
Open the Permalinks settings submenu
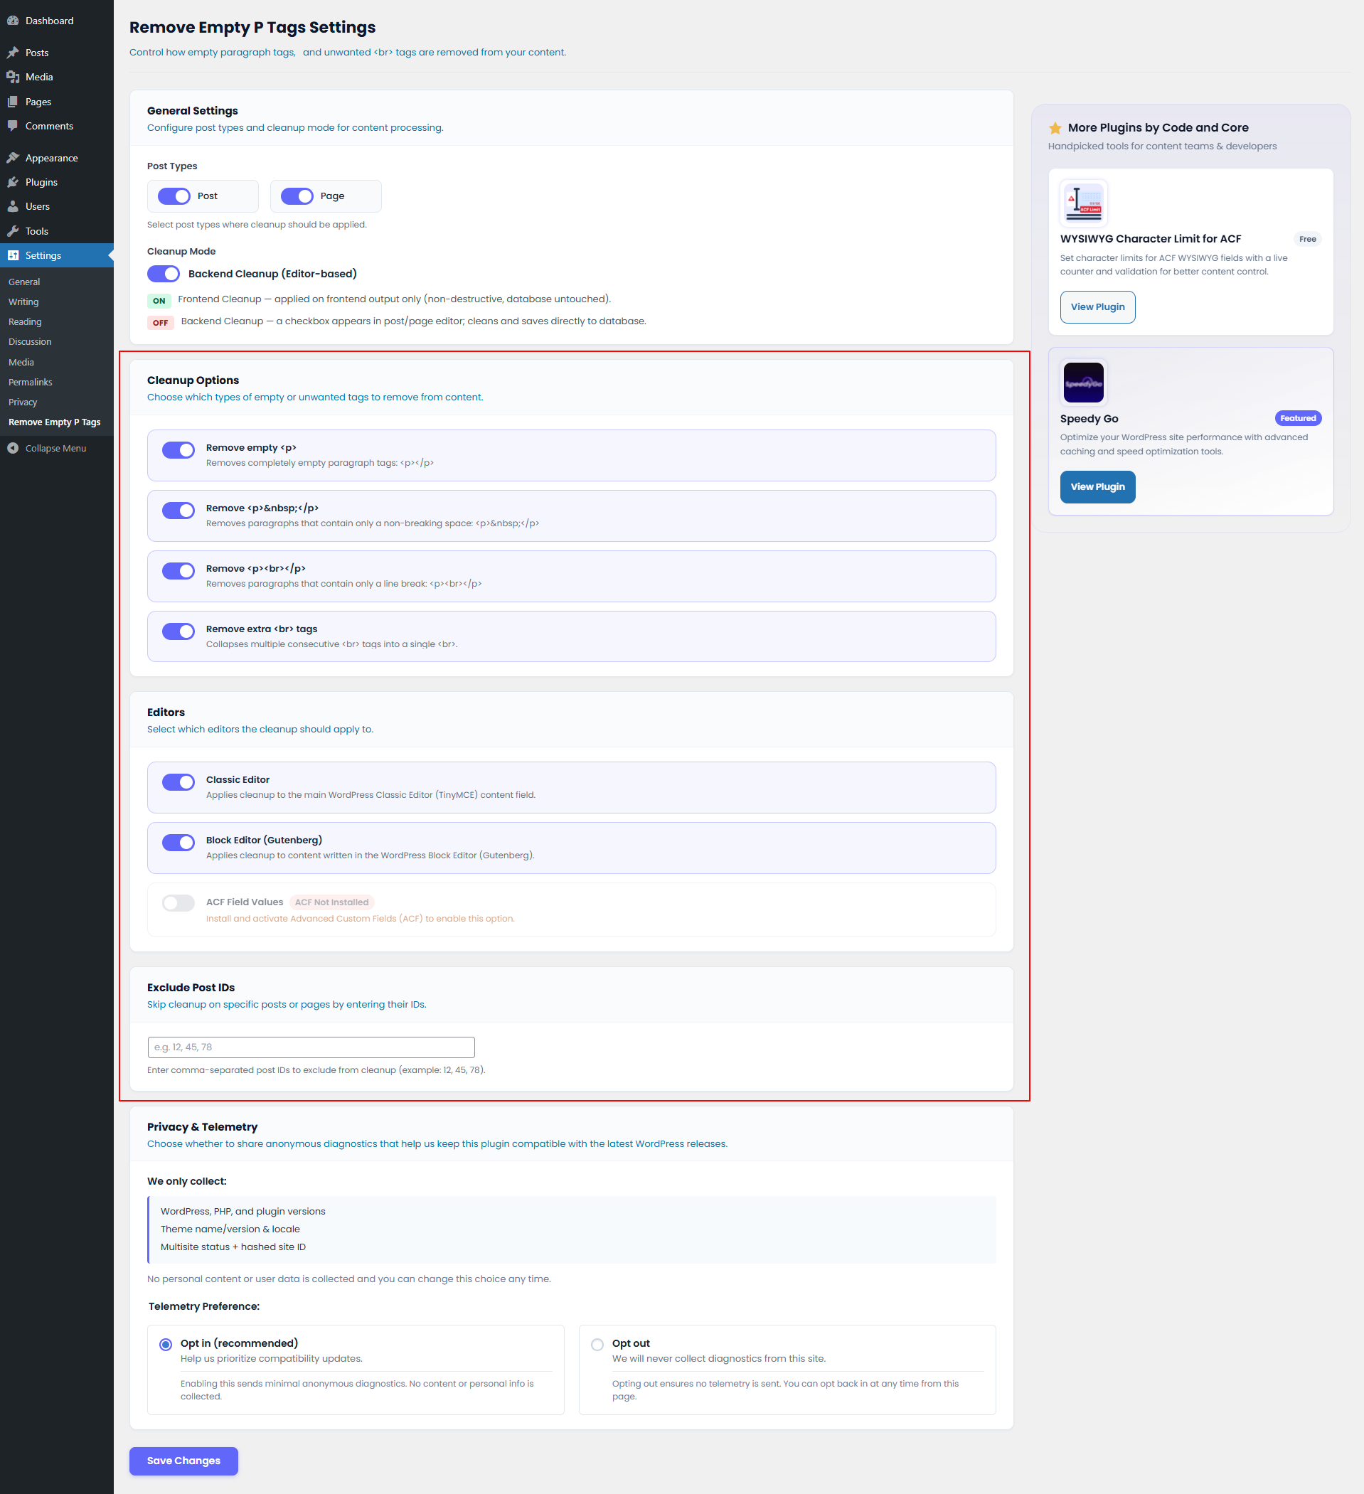tap(31, 383)
